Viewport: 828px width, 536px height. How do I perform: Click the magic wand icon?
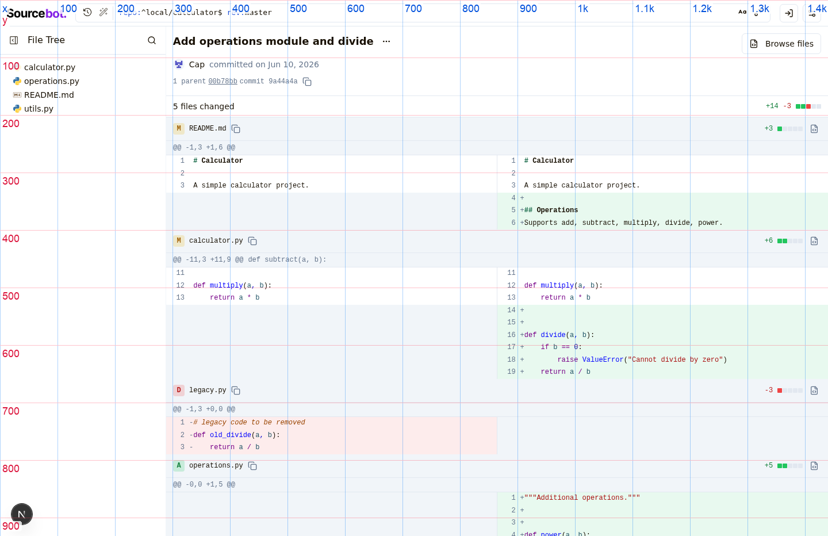pyautogui.click(x=103, y=12)
